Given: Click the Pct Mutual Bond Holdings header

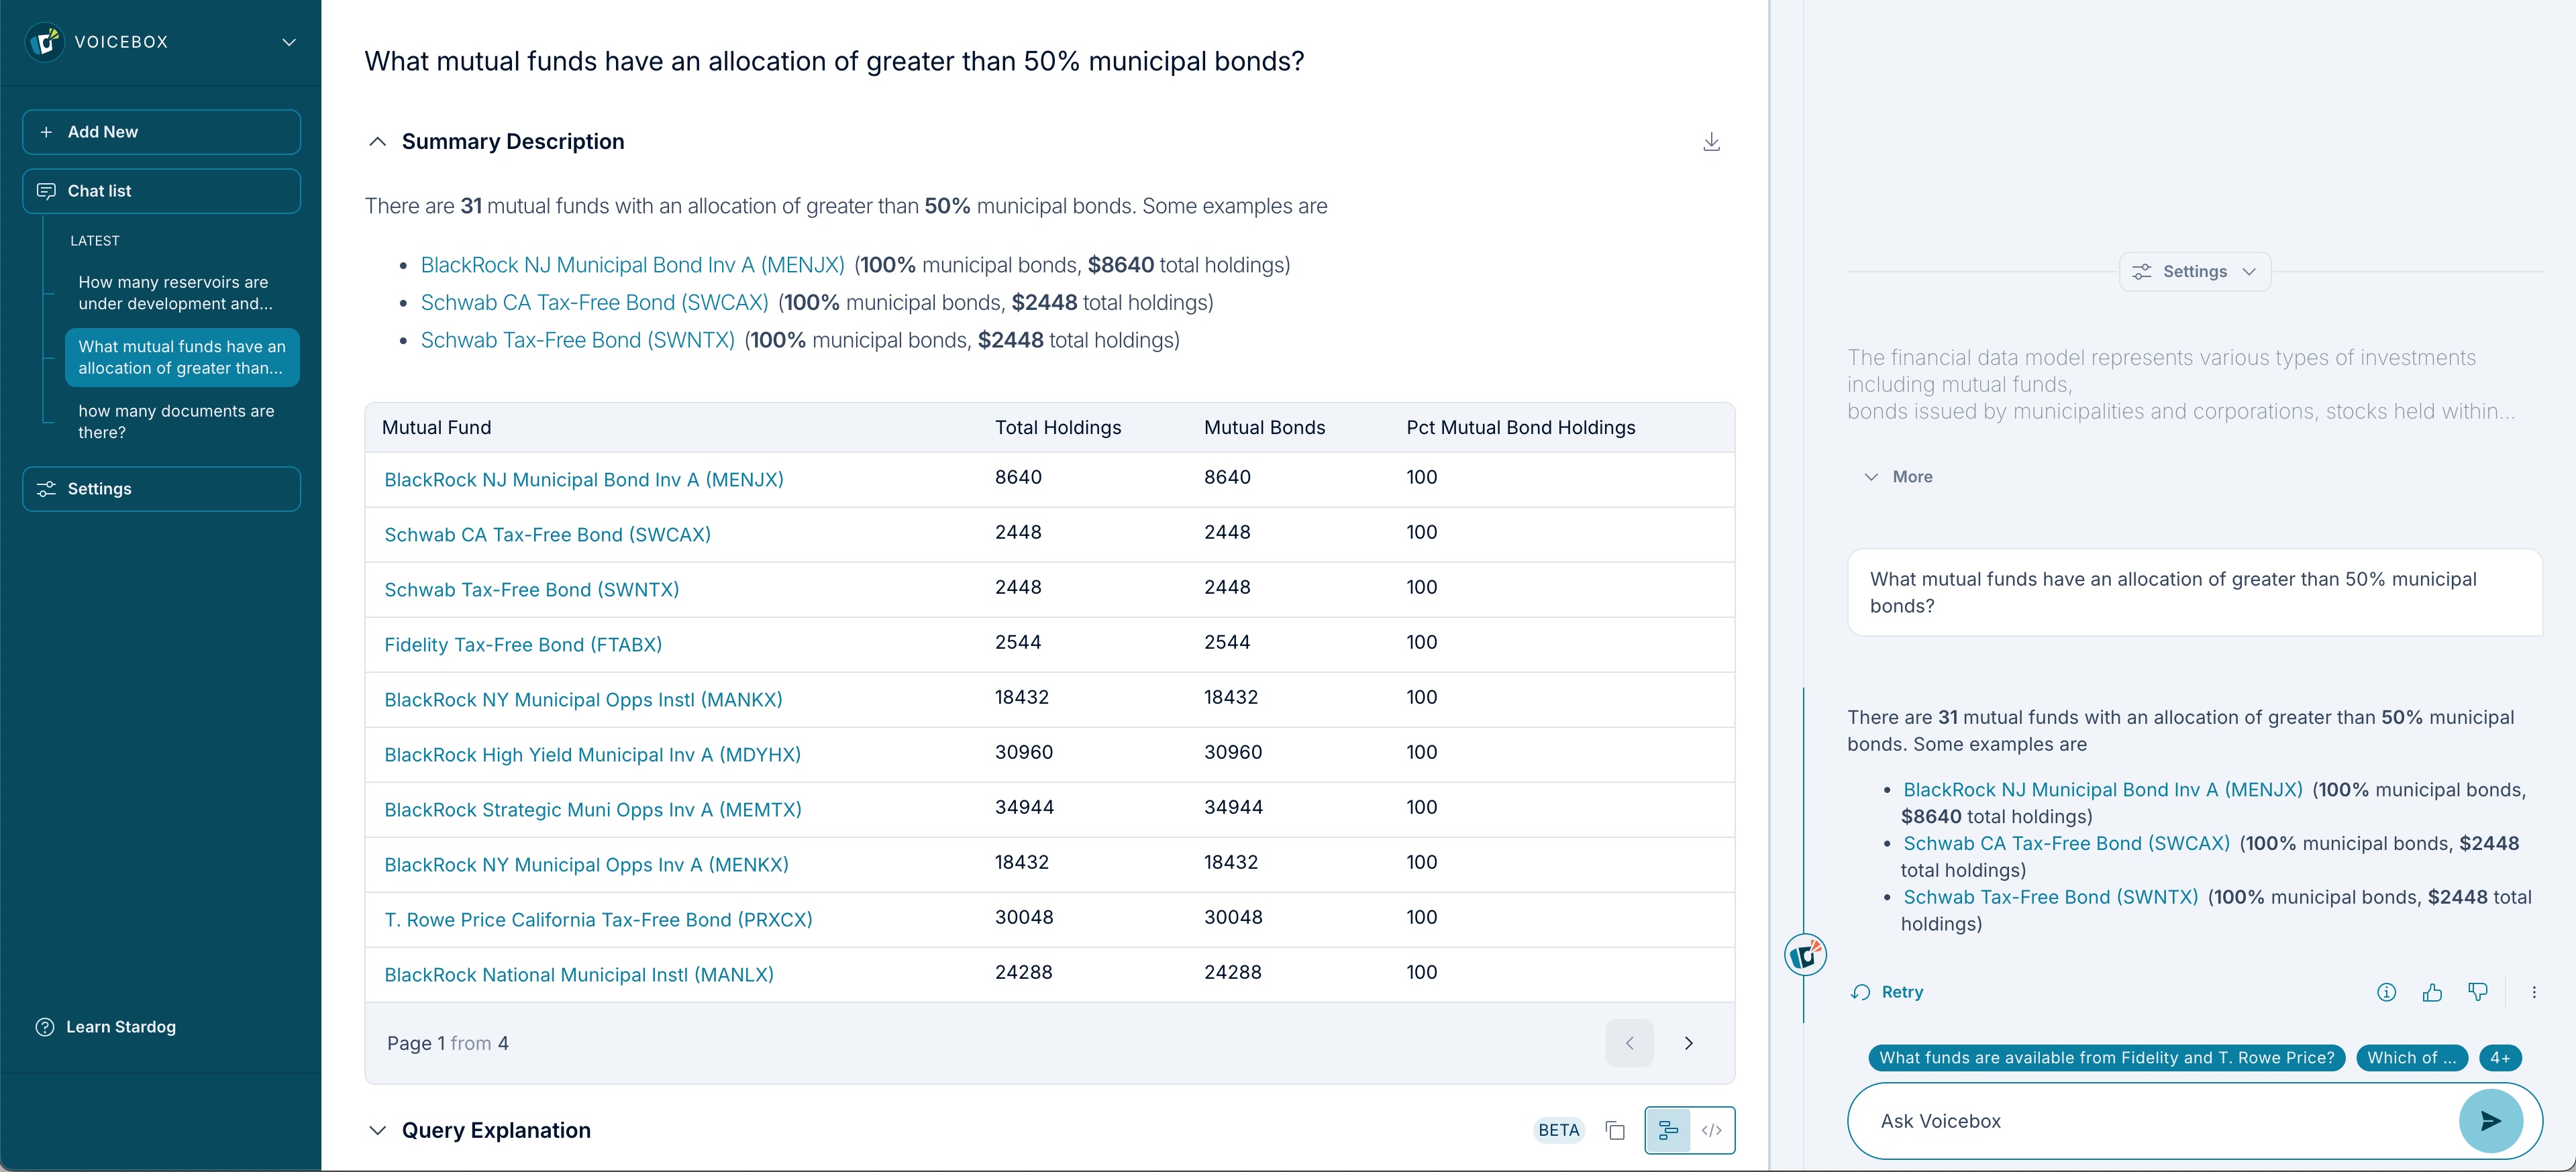Looking at the screenshot, I should (1520, 428).
